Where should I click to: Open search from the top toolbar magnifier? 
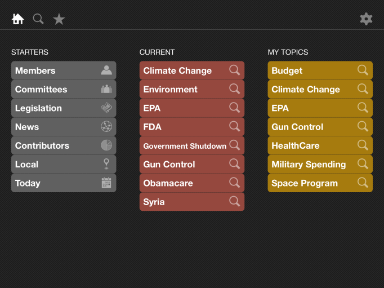point(38,19)
